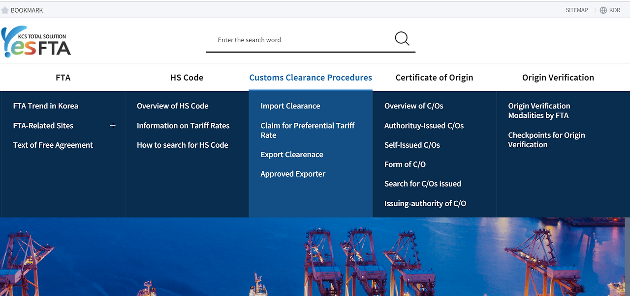This screenshot has height=296, width=630.
Task: Click the bookmark star icon
Action: pyautogui.click(x=5, y=10)
